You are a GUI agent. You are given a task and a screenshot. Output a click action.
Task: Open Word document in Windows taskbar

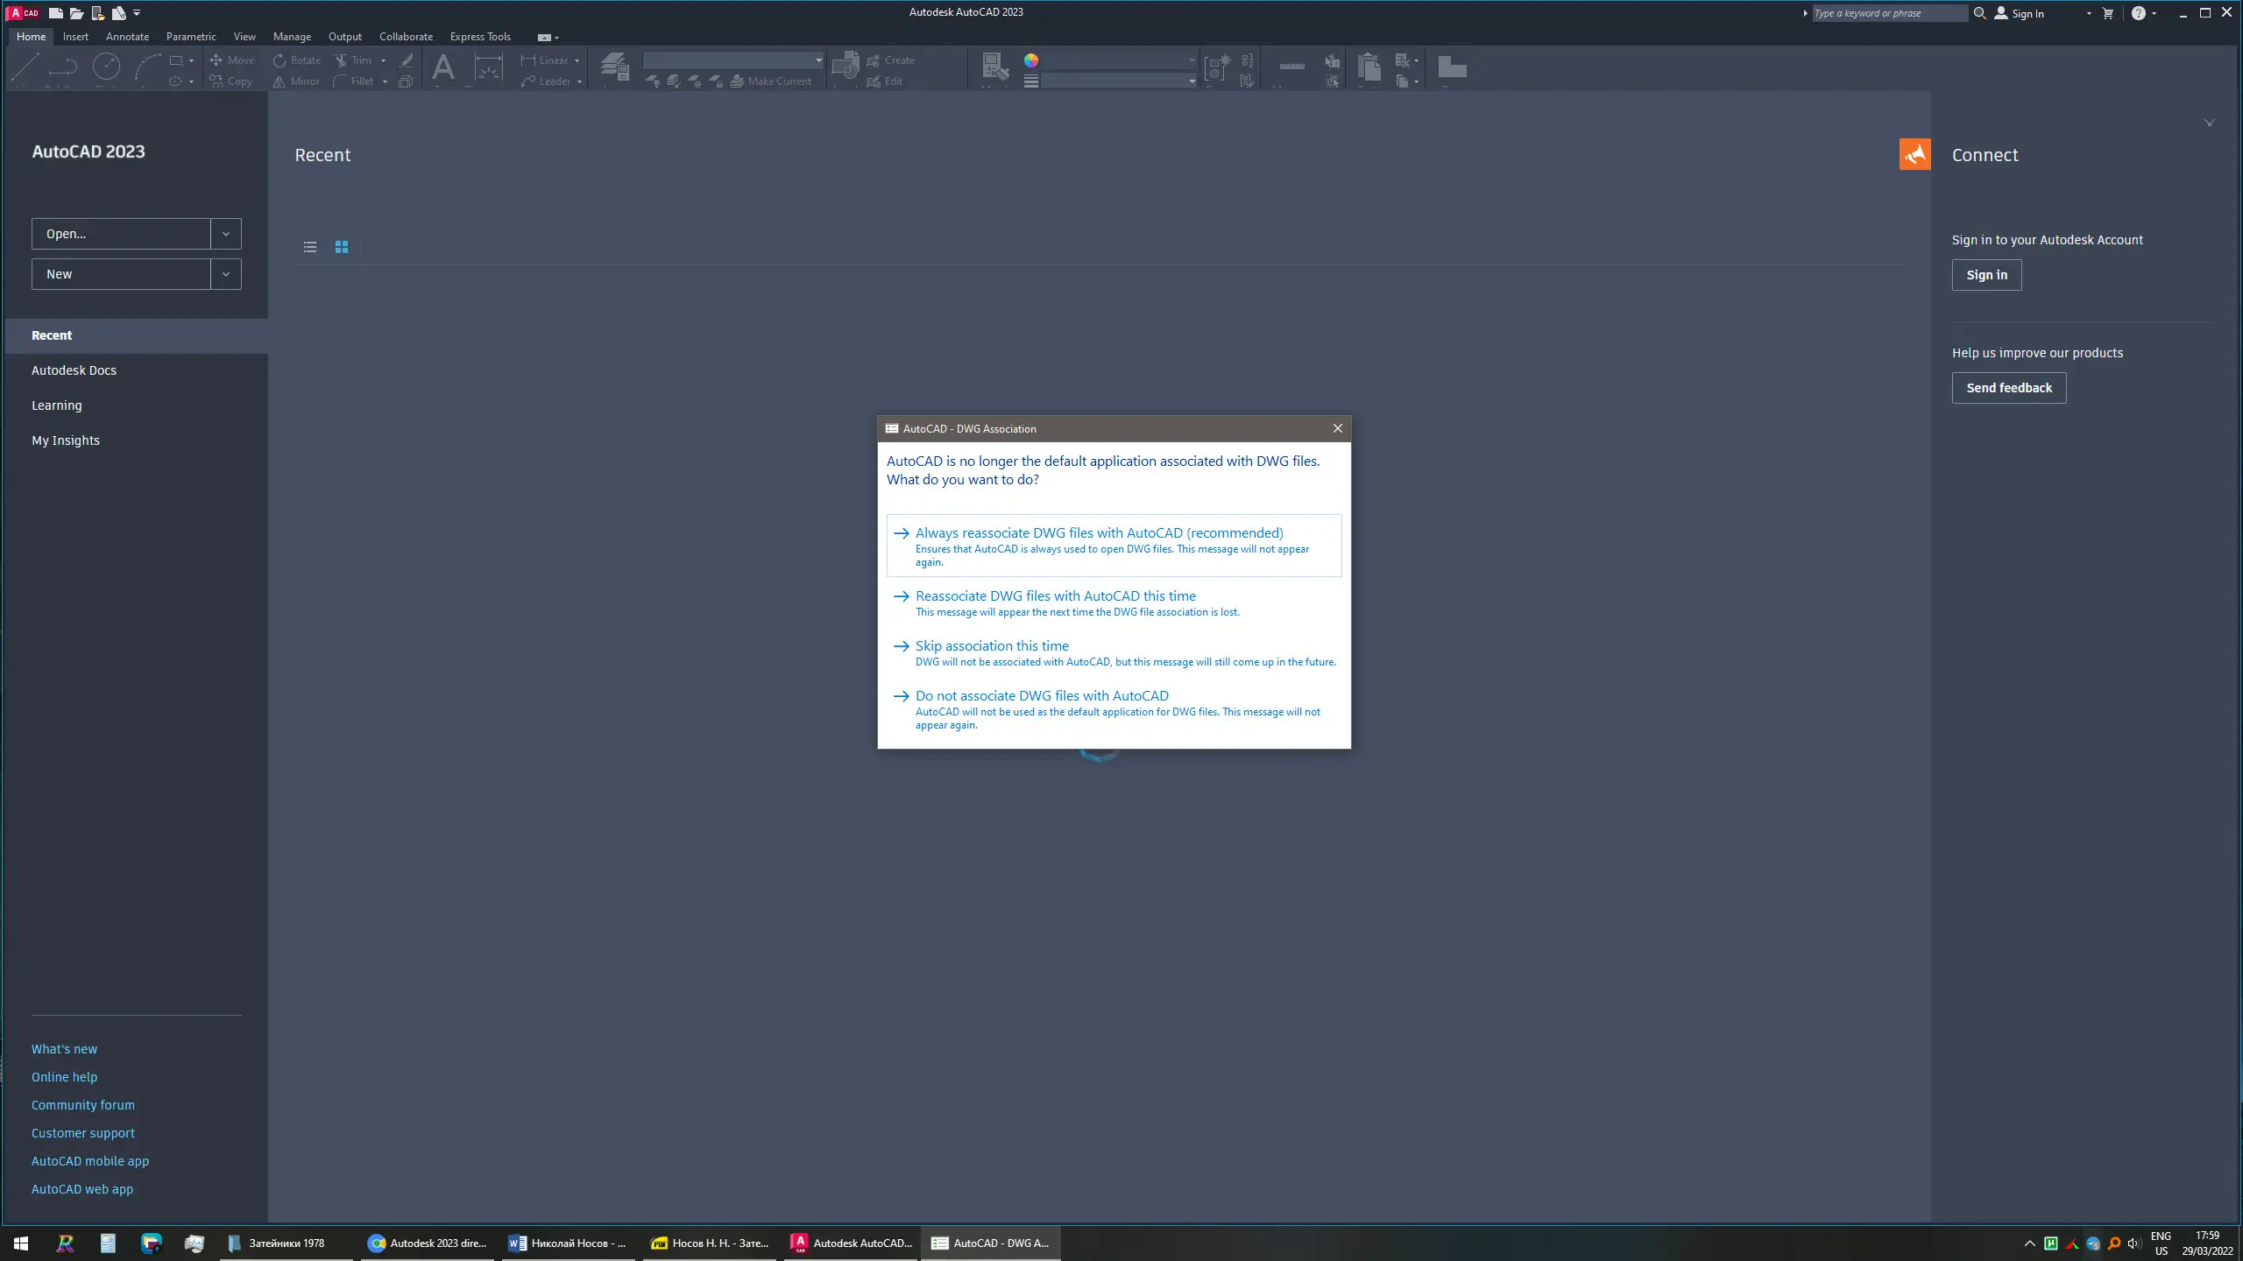pos(568,1243)
